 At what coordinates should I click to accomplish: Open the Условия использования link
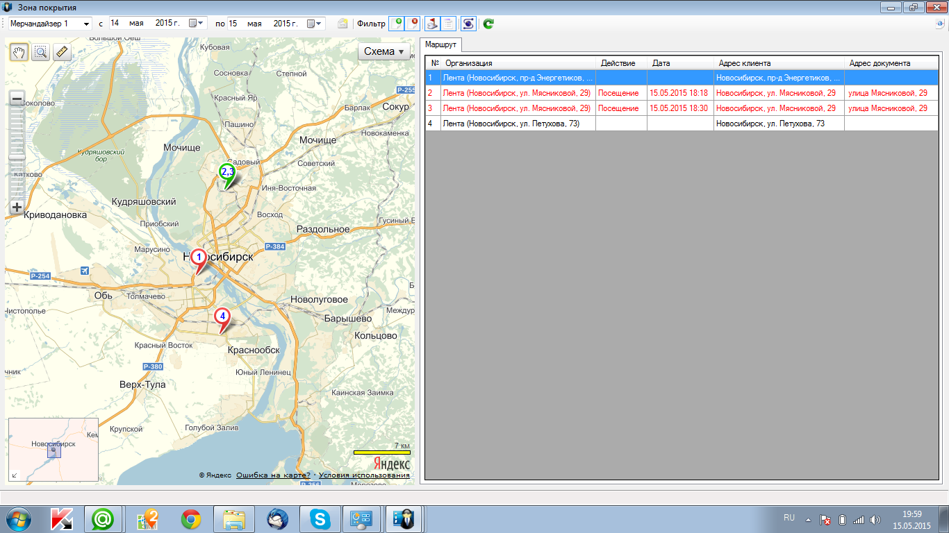click(364, 475)
